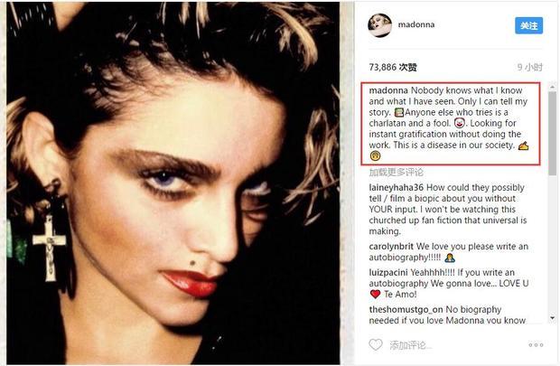
Task: Open the three-dot more options menu
Action: point(536,345)
